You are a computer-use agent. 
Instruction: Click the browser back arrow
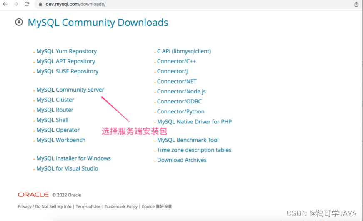point(5,4)
